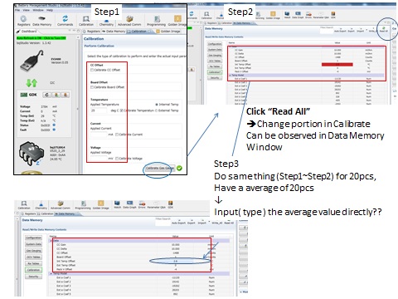Screen dimensions: 398x299
Task: Switch to Registers tab in bottom window
Action: coord(29,213)
